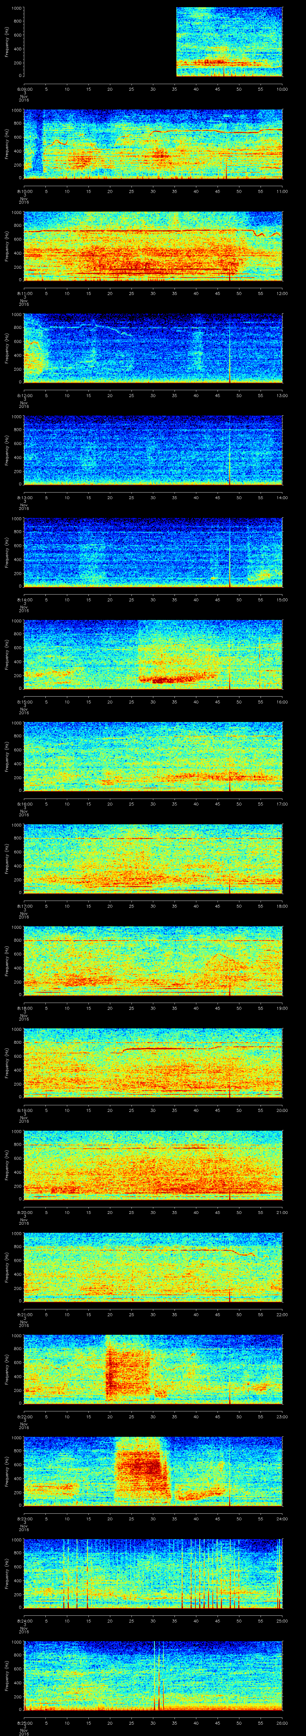Click the 8:16:00 start time label
The image size is (306, 1736).
(24, 804)
